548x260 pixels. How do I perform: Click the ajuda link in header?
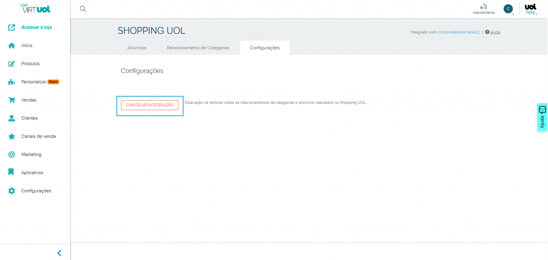tap(495, 32)
